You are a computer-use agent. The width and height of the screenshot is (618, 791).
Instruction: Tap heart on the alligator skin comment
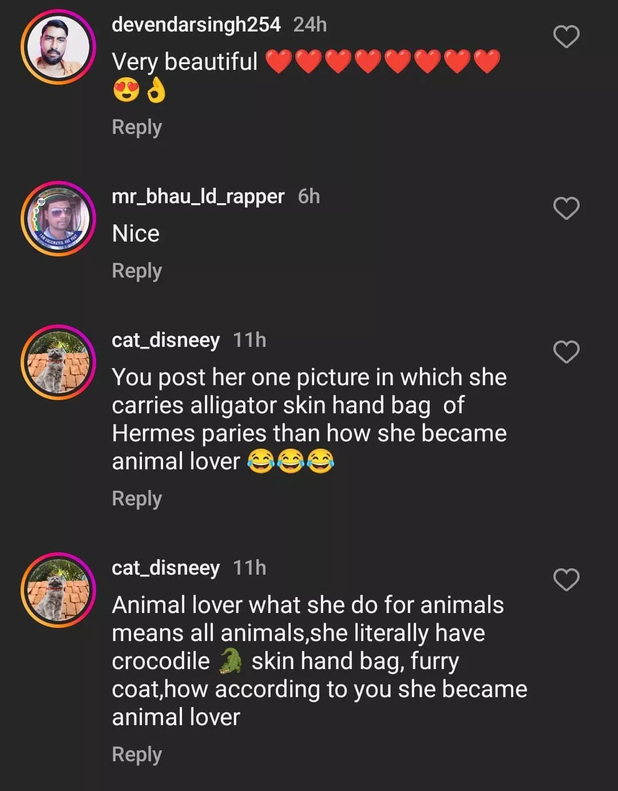(x=566, y=352)
